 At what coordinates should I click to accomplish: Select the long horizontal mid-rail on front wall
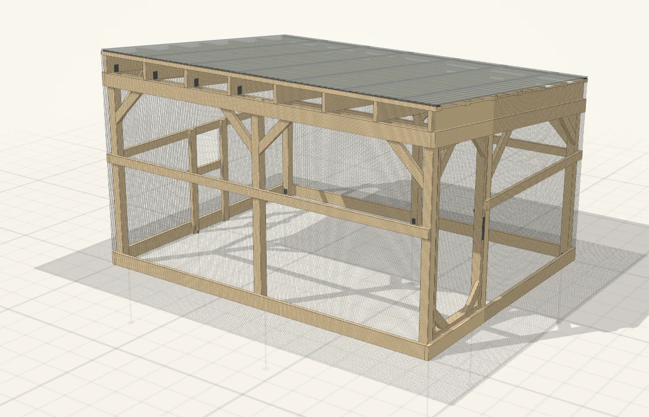[268, 196]
